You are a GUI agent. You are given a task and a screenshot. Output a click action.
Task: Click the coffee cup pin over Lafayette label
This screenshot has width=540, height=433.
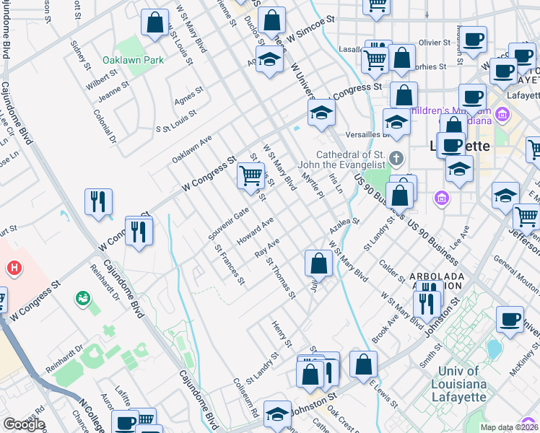(x=451, y=146)
